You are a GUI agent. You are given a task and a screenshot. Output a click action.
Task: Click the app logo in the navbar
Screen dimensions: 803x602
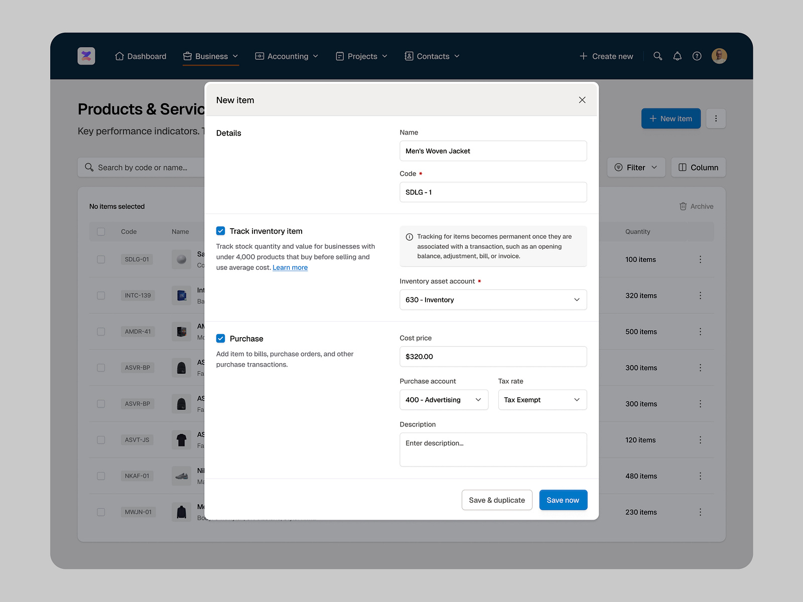(86, 56)
